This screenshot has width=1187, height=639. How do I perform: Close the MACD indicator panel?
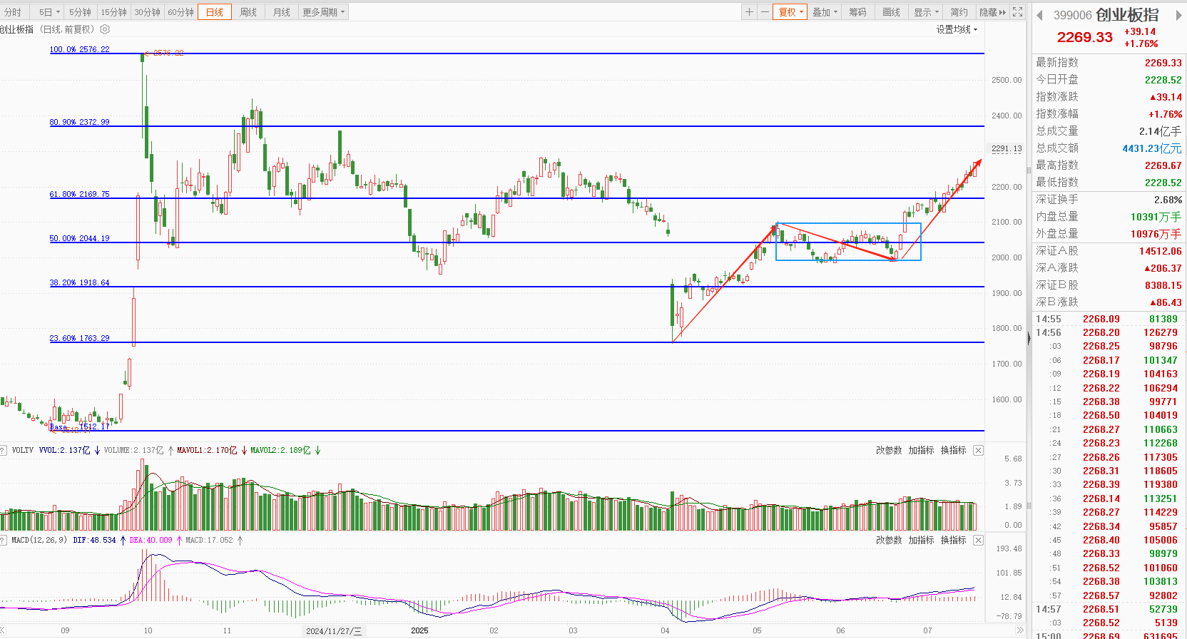(x=979, y=541)
